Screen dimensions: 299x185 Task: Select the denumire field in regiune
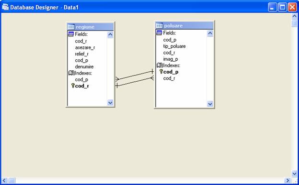point(84,66)
